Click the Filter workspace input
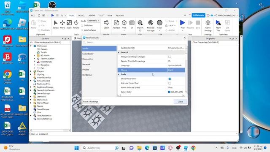This screenshot has width=270, height=152. 50,42
